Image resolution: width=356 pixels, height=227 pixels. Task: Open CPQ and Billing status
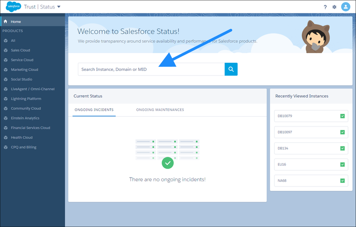[24, 147]
